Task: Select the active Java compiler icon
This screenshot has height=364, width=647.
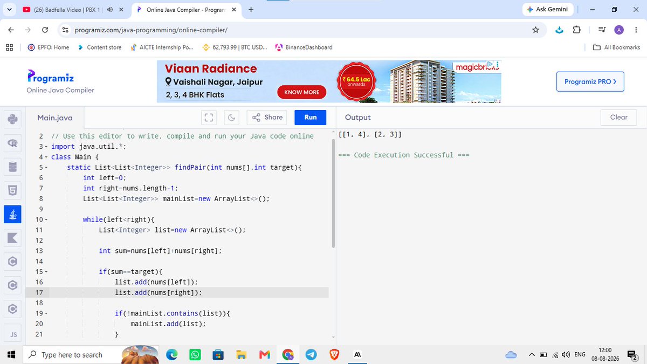Action: point(12,214)
